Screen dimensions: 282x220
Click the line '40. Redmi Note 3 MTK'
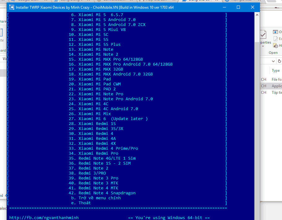[x=93, y=183]
